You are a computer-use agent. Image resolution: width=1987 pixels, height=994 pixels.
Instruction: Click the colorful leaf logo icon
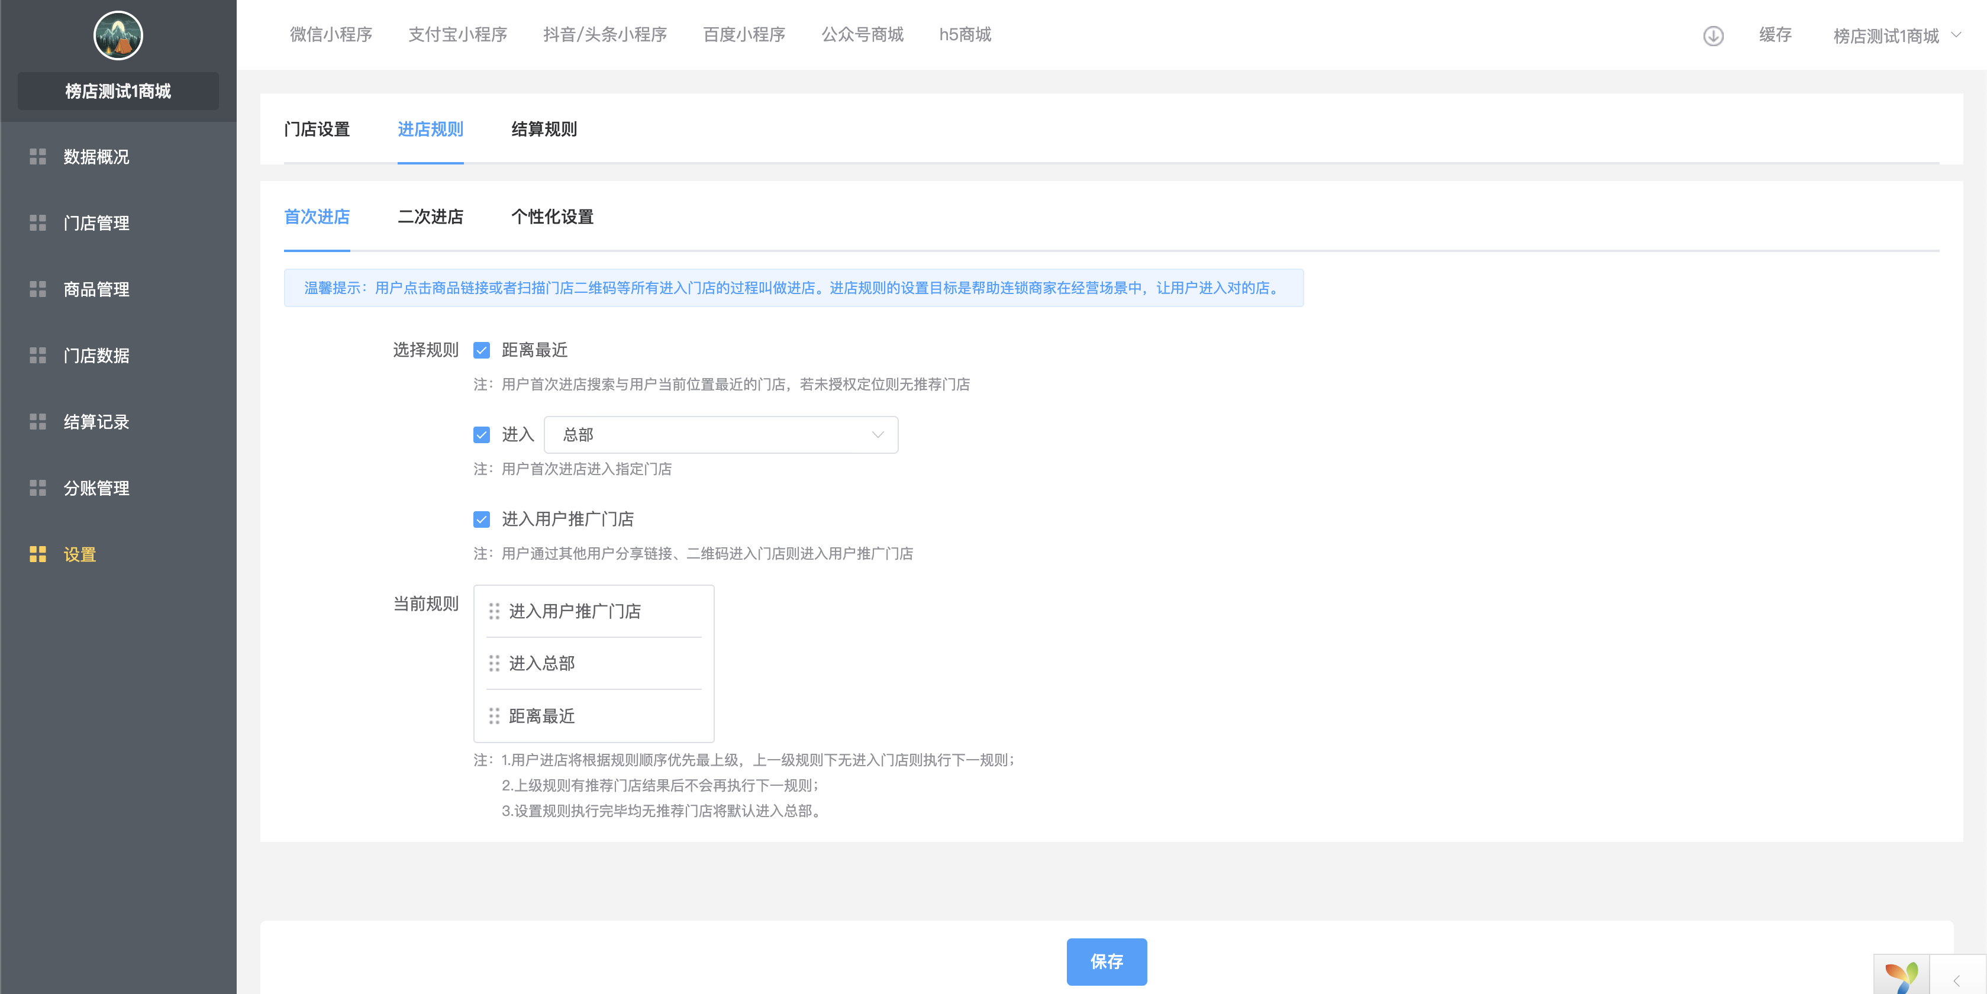(x=1902, y=976)
